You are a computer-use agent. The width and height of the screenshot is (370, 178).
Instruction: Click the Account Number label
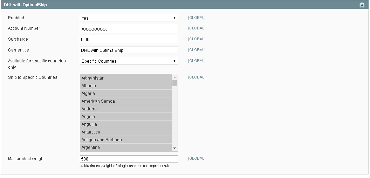pos(24,28)
